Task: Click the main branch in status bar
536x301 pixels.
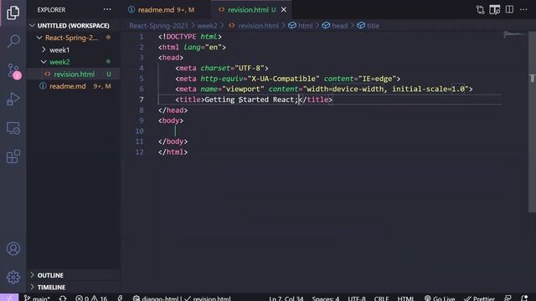Action: click(37, 298)
